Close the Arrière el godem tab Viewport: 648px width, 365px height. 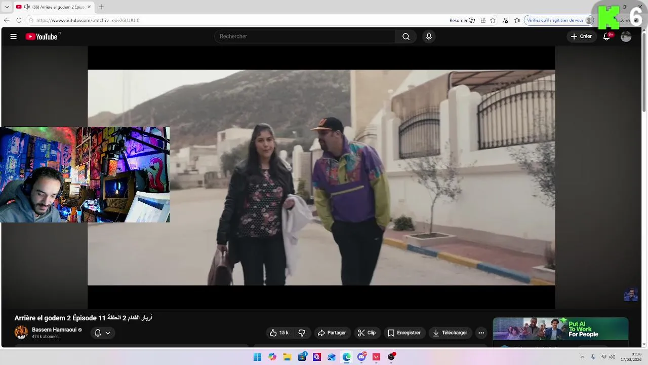point(89,7)
